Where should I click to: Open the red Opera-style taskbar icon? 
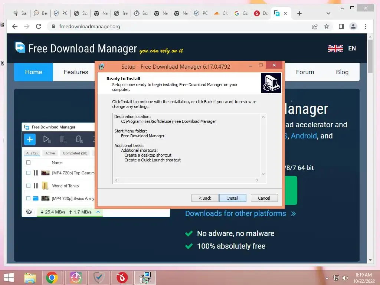(122, 278)
